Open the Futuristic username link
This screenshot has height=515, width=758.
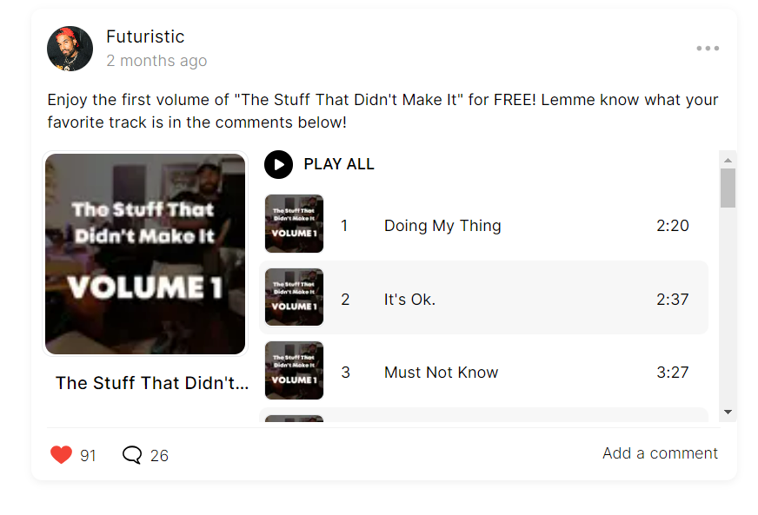145,36
